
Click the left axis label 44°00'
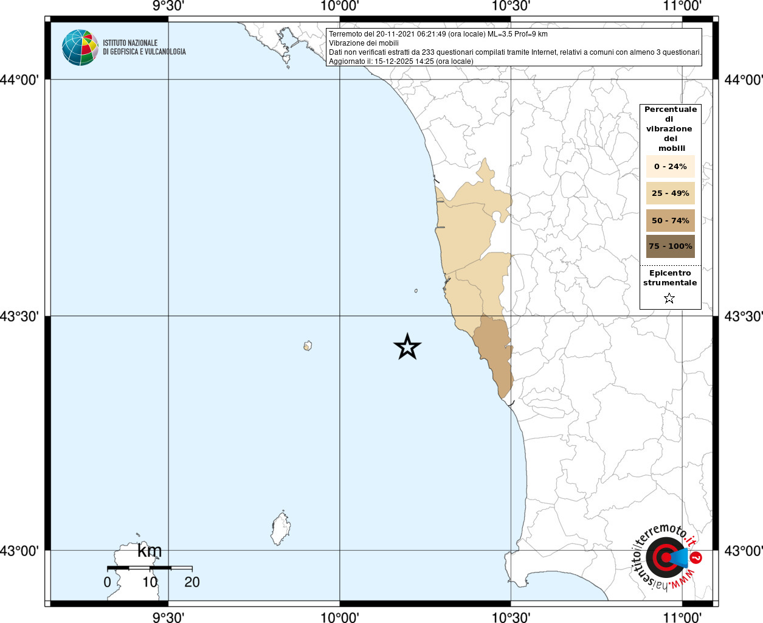pos(19,80)
